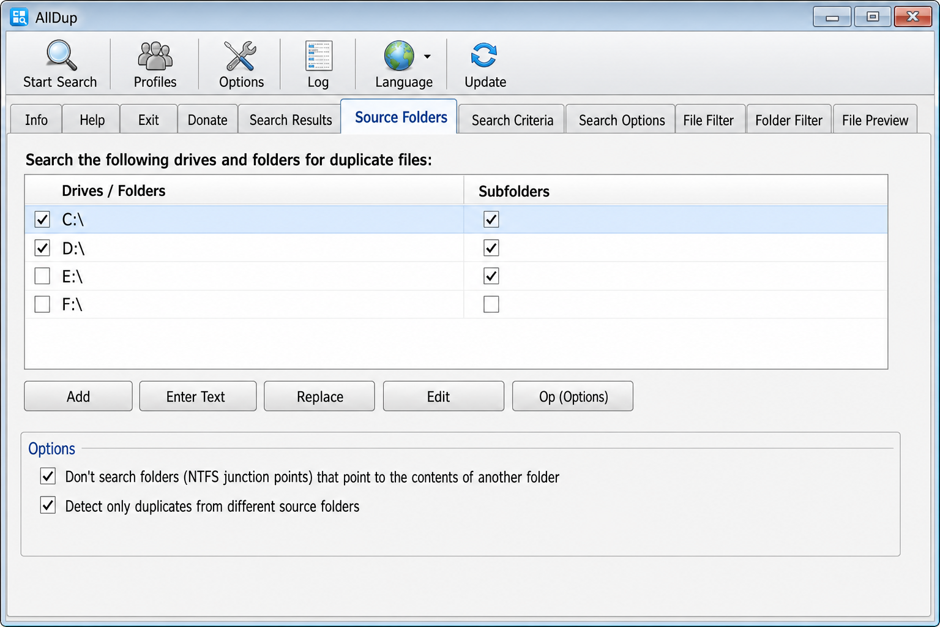The width and height of the screenshot is (940, 627).
Task: Enable Subfolders checkbox for F:\ row
Action: click(491, 304)
